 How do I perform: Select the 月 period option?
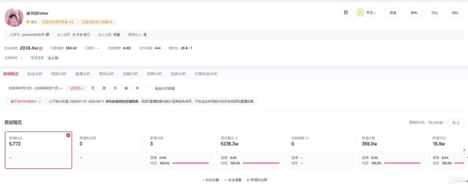click(x=115, y=88)
